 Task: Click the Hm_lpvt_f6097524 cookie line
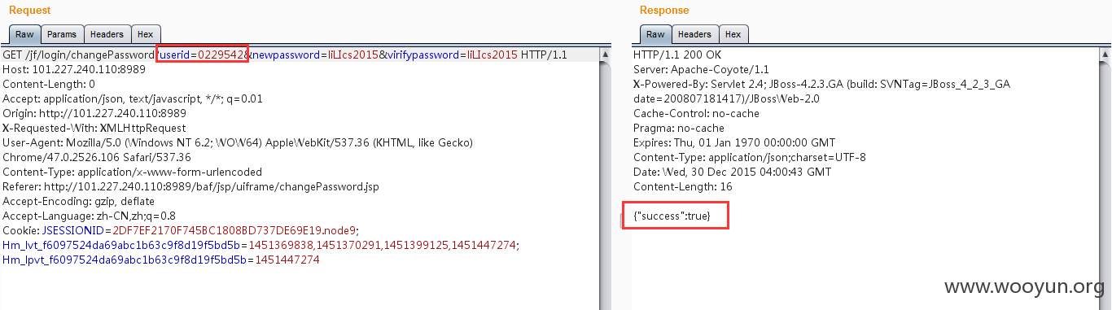[161, 260]
